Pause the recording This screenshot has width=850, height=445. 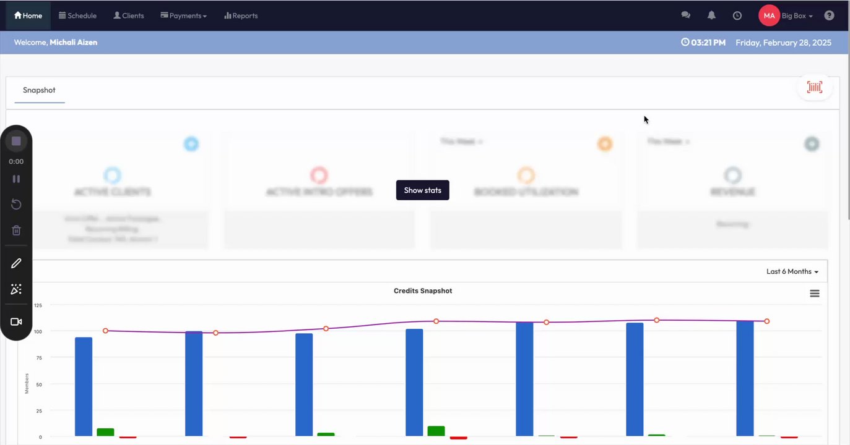(x=16, y=179)
